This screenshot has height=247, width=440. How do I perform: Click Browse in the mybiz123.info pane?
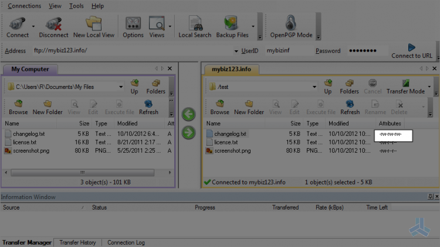click(220, 108)
